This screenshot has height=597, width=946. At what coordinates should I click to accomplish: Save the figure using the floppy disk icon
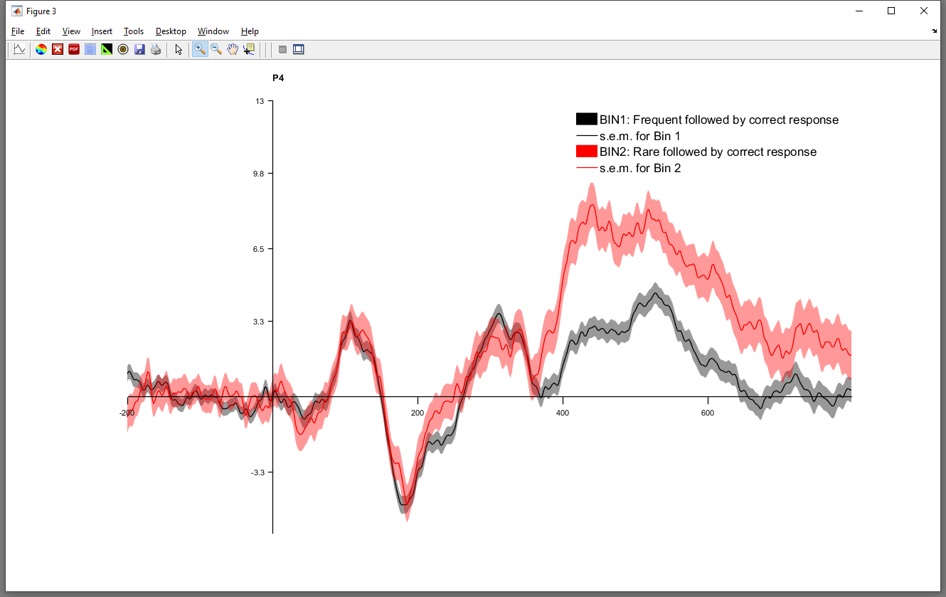[x=139, y=49]
